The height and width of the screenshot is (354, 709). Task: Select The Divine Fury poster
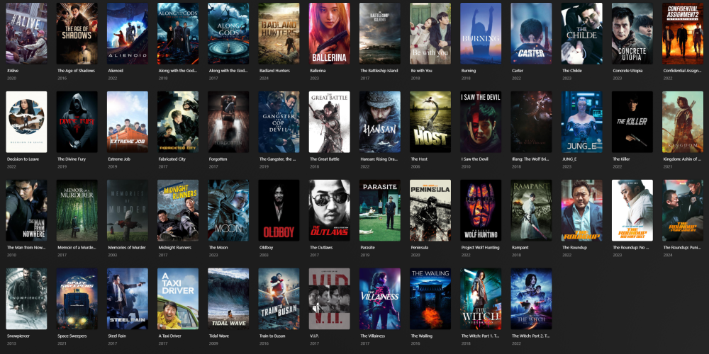[x=77, y=122]
